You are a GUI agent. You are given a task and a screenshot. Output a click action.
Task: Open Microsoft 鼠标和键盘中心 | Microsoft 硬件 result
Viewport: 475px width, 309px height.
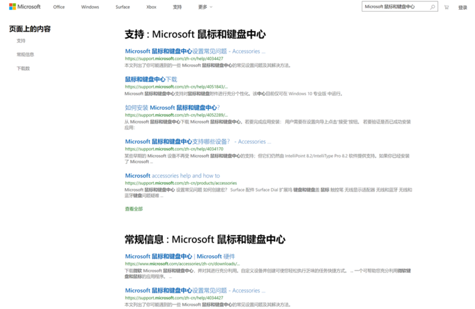point(180,257)
